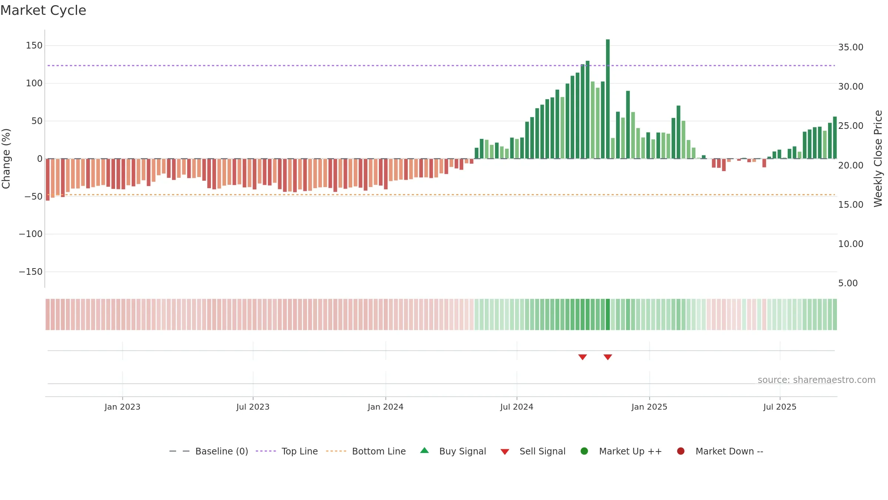Toggle the Market Down -- legend label
This screenshot has width=888, height=500.
(x=729, y=451)
